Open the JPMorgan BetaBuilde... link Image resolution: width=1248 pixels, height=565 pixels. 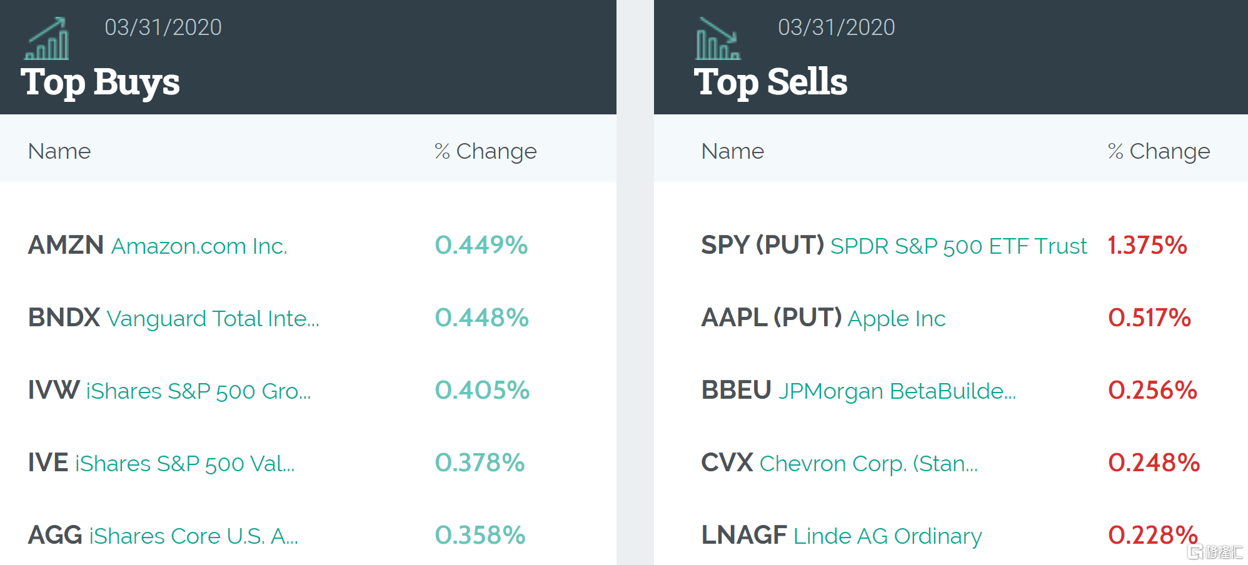click(897, 391)
